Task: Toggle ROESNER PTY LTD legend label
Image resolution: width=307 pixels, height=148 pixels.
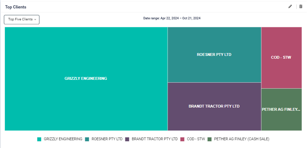Action: click(107, 139)
